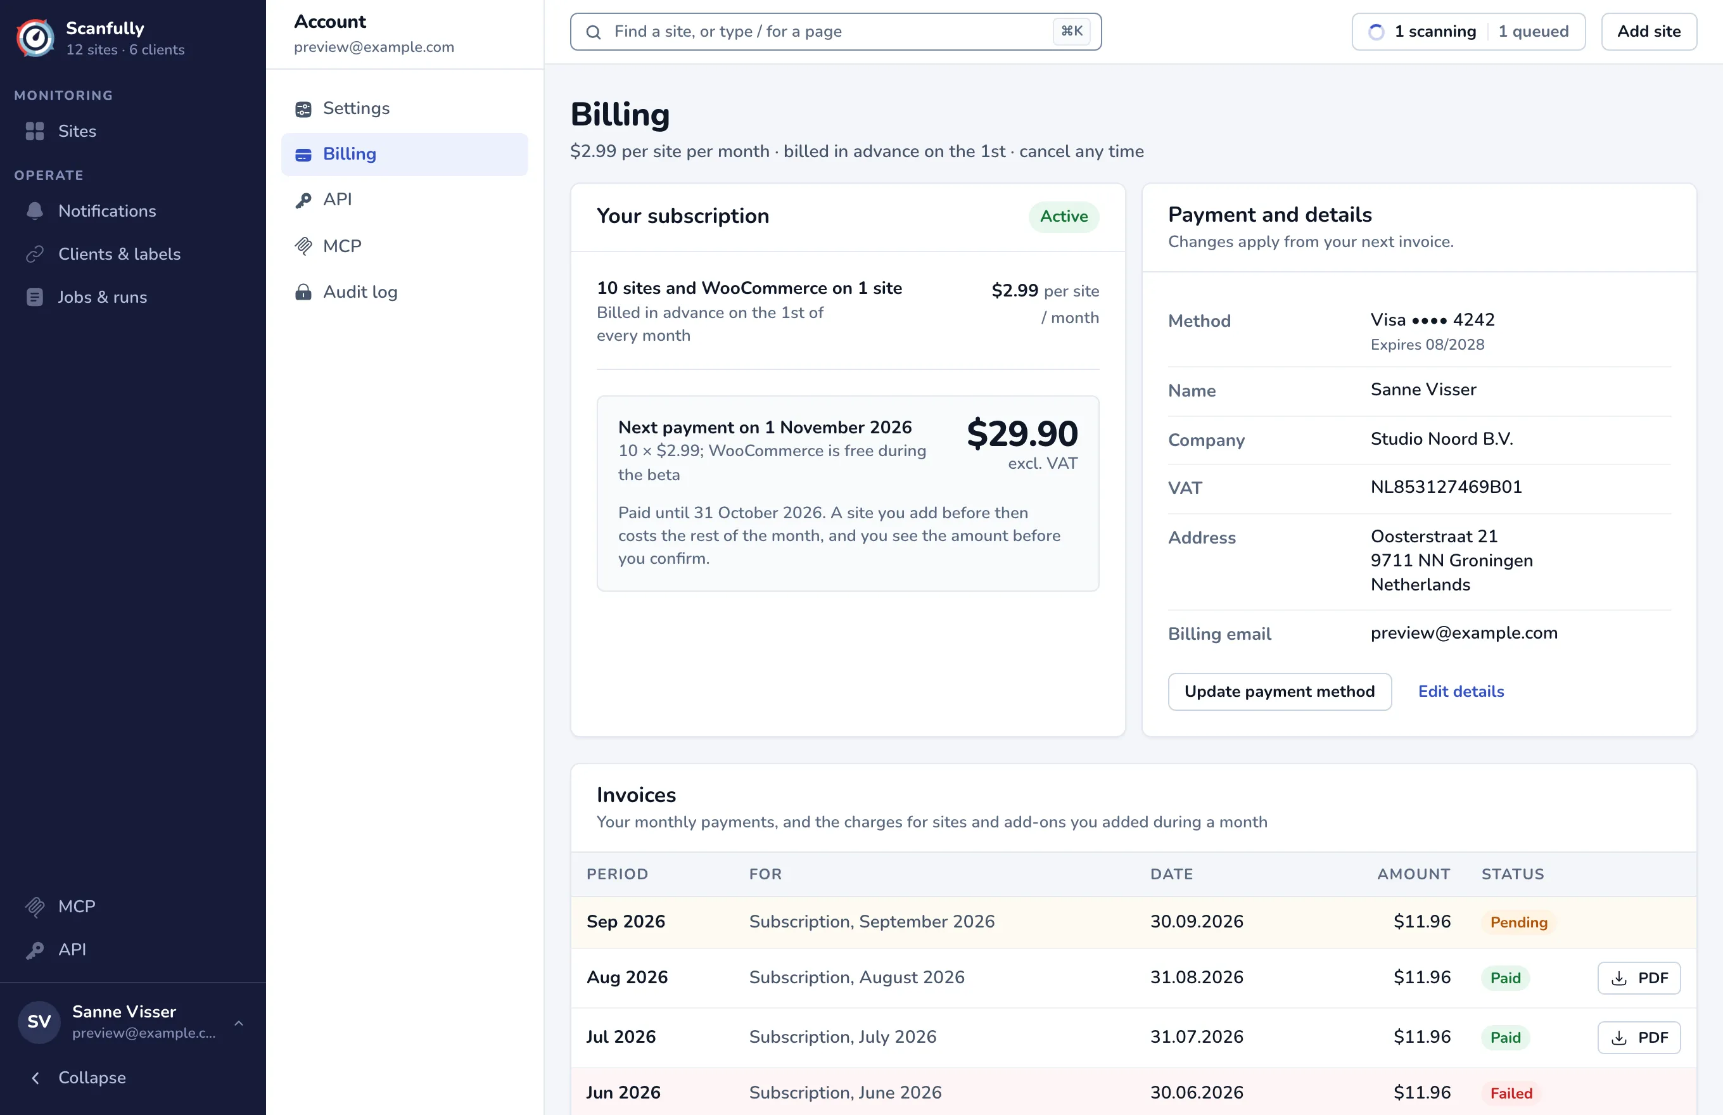
Task: Go to Notifications in the sidebar
Action: 133,211
